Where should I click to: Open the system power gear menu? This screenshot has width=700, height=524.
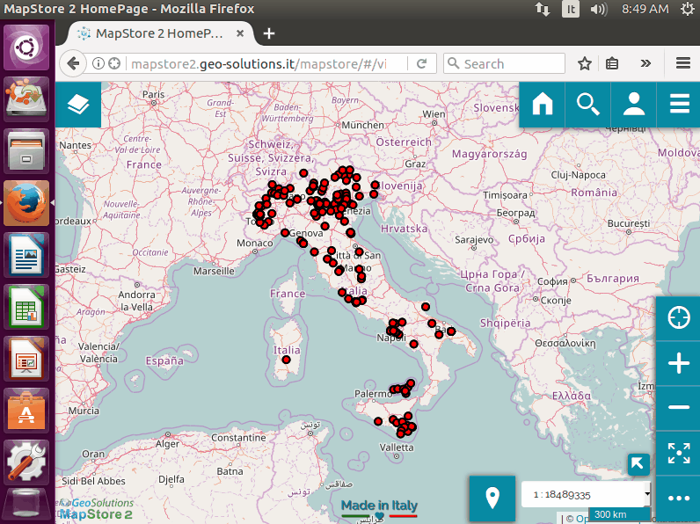tap(688, 9)
